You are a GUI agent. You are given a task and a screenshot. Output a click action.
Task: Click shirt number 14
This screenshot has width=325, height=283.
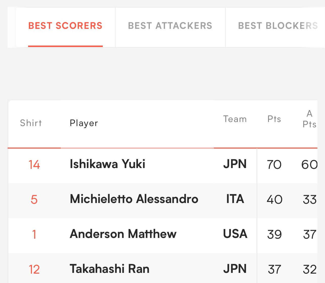[x=34, y=165]
